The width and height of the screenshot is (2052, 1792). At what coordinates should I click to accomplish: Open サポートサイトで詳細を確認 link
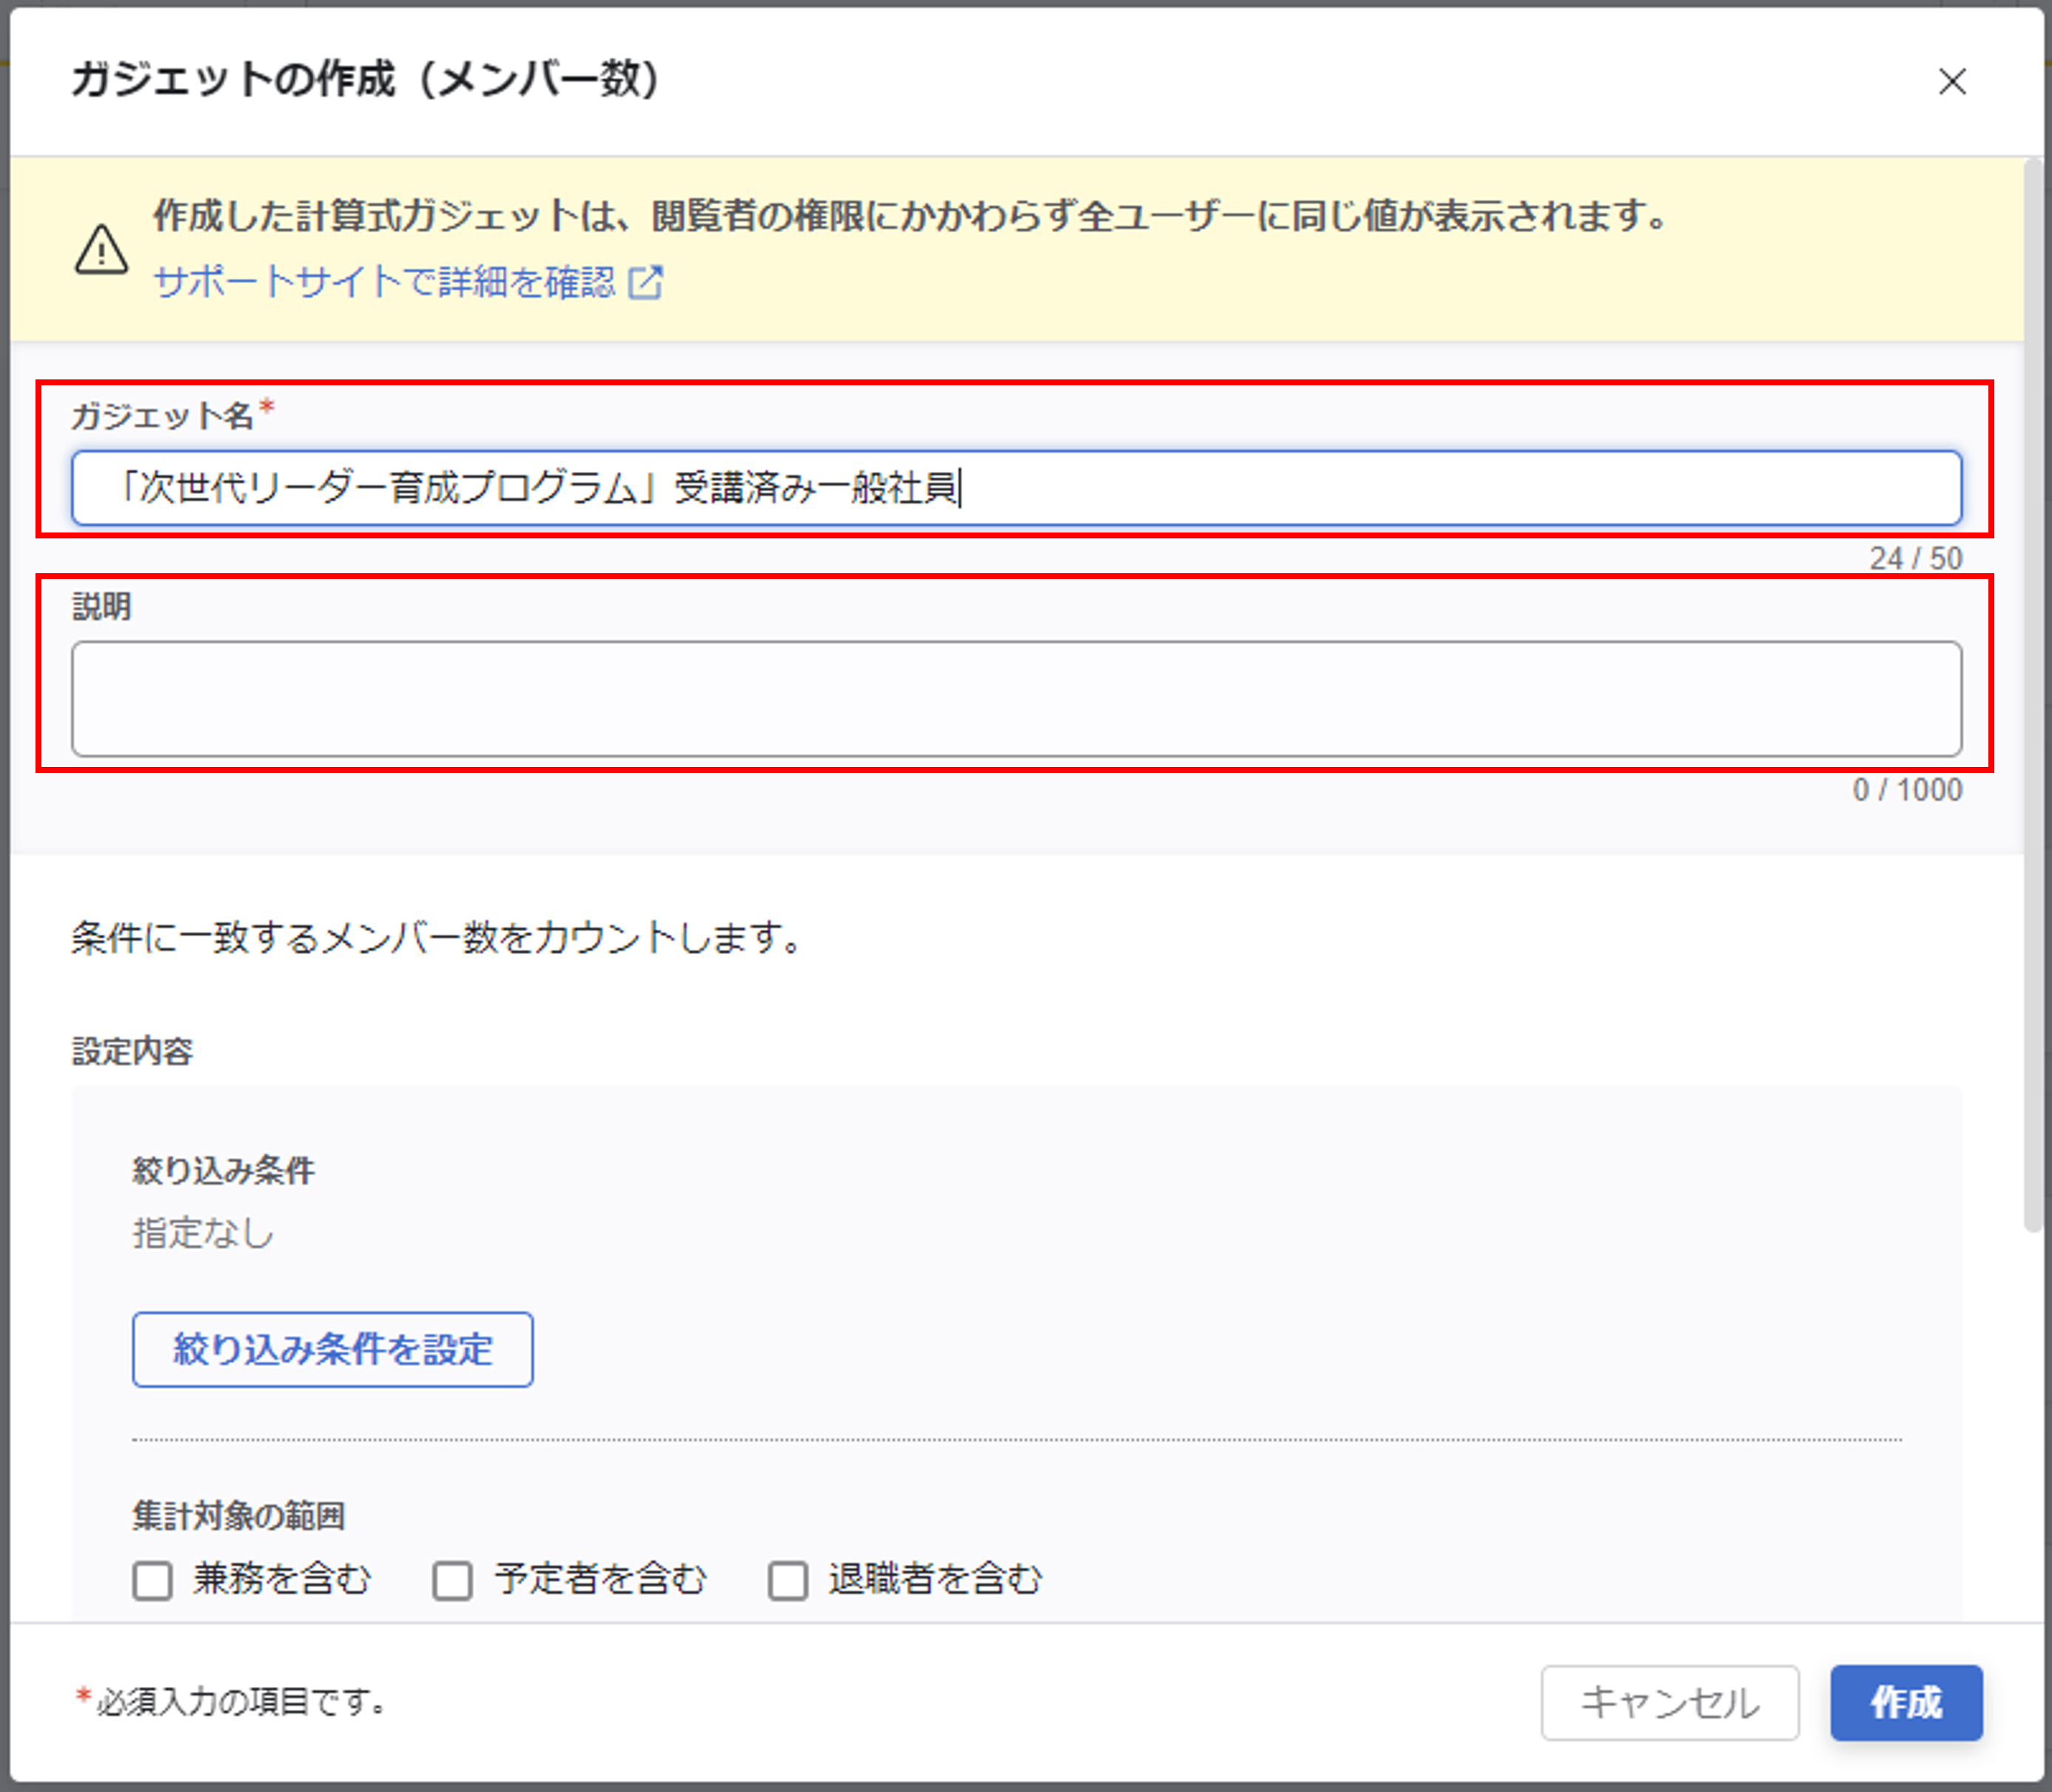(x=384, y=282)
